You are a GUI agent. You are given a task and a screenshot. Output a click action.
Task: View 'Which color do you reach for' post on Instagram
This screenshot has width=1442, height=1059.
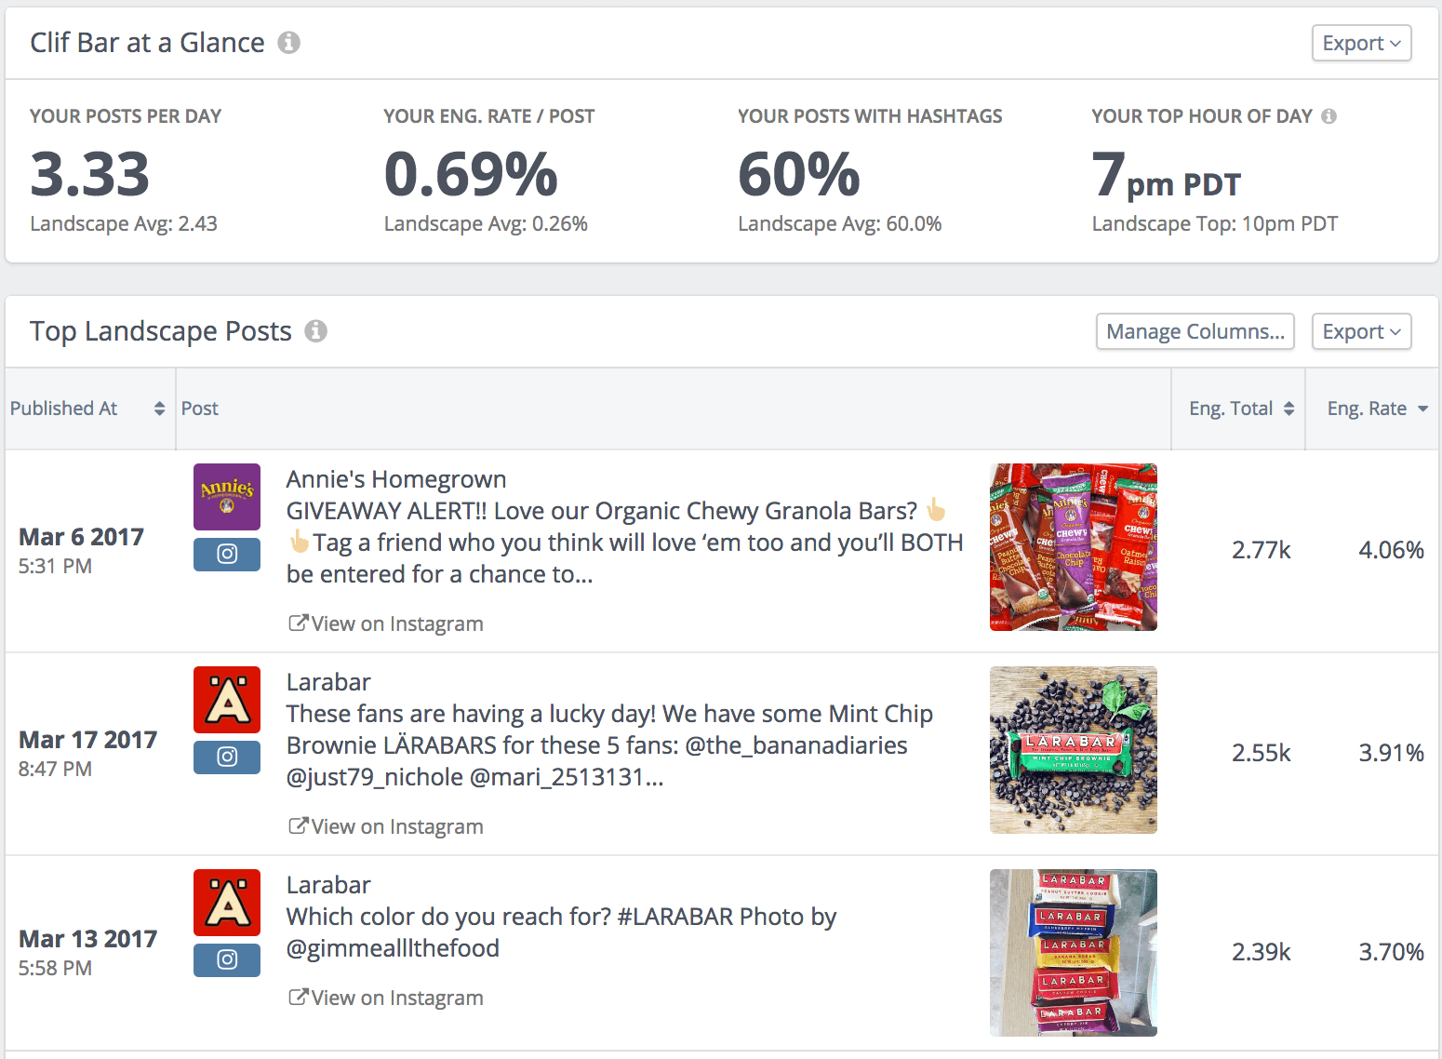[x=386, y=998]
